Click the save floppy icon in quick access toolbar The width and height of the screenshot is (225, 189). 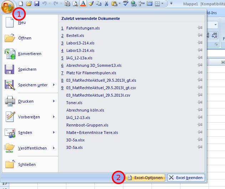tap(37, 4)
